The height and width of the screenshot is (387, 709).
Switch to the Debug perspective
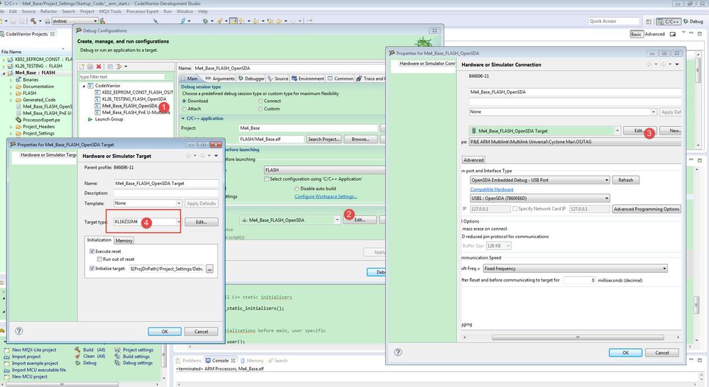pos(693,21)
